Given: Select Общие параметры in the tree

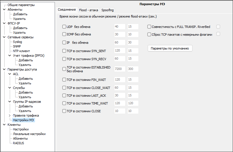Looking at the screenshot, I should (21, 5).
